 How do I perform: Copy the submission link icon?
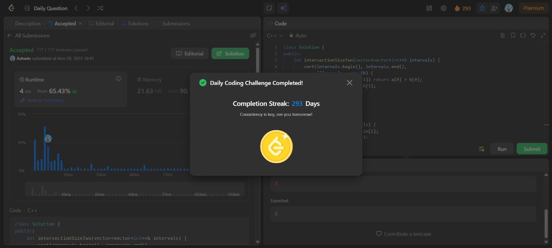253,35
